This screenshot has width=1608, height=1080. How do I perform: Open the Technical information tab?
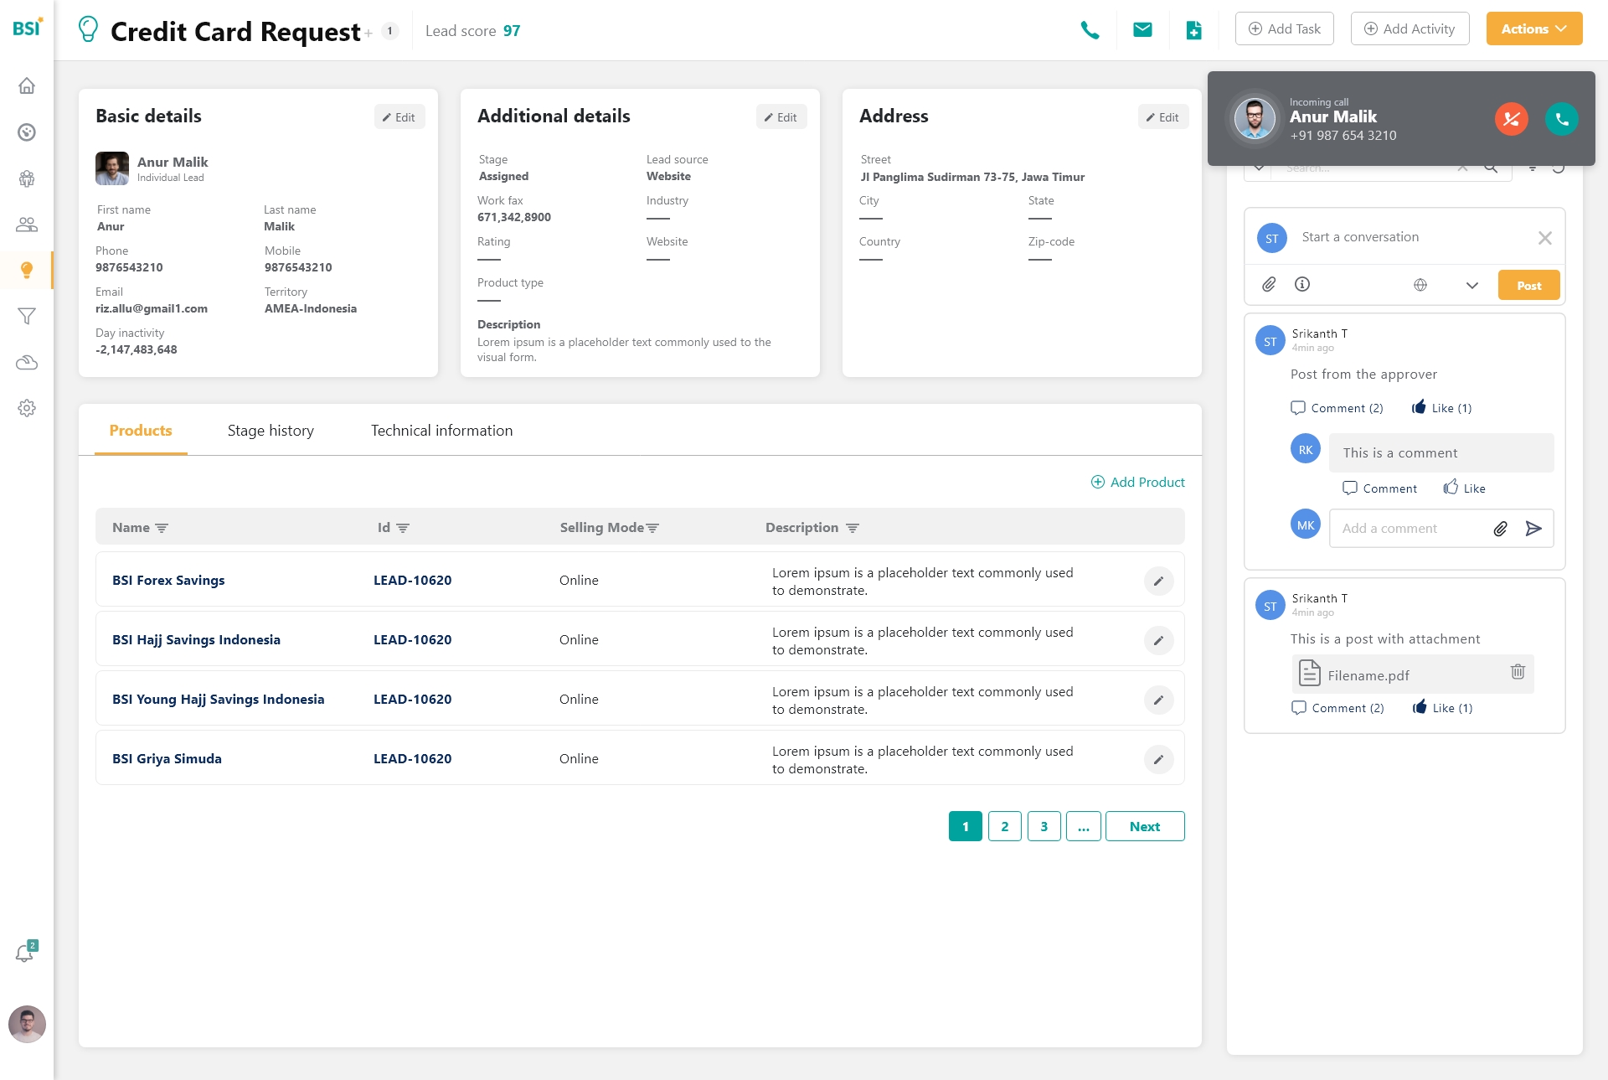click(441, 431)
